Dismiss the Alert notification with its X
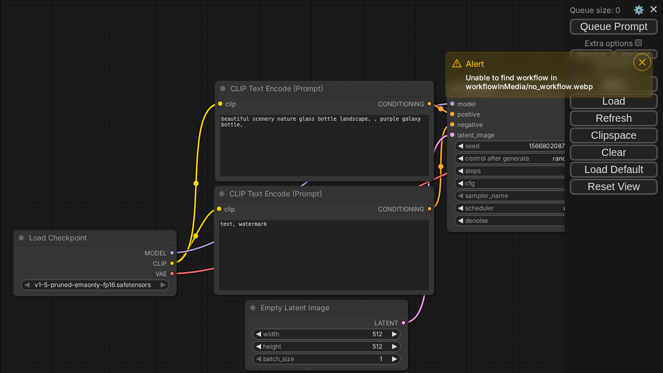Image resolution: width=663 pixels, height=373 pixels. [x=642, y=63]
